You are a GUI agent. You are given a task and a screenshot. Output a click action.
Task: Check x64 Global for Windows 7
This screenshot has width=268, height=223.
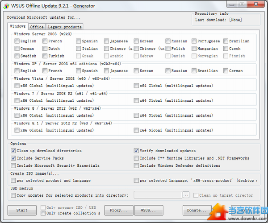pyautogui.click(x=136, y=100)
